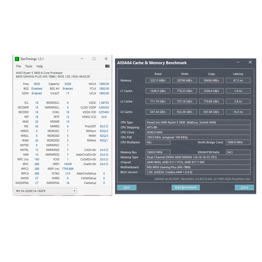Minimize the AIDA64 benchmark window

point(238,62)
